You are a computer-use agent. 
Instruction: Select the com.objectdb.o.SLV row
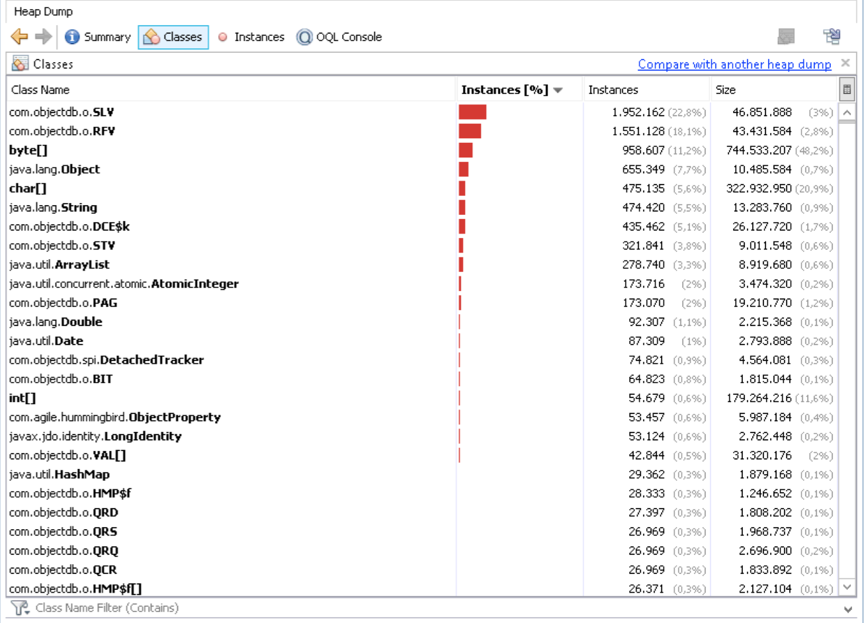[x=423, y=112]
